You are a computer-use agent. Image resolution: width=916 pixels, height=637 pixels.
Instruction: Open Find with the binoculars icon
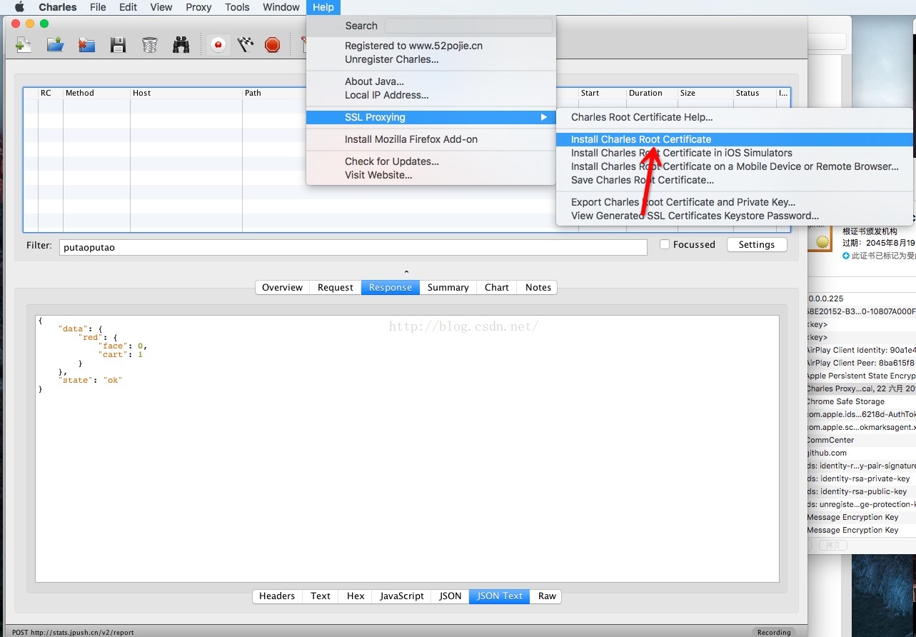tap(181, 45)
